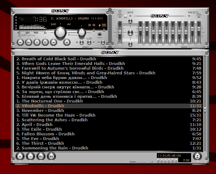
Task: Click the playlist vertical scrollbar handle
Action: click(205, 109)
